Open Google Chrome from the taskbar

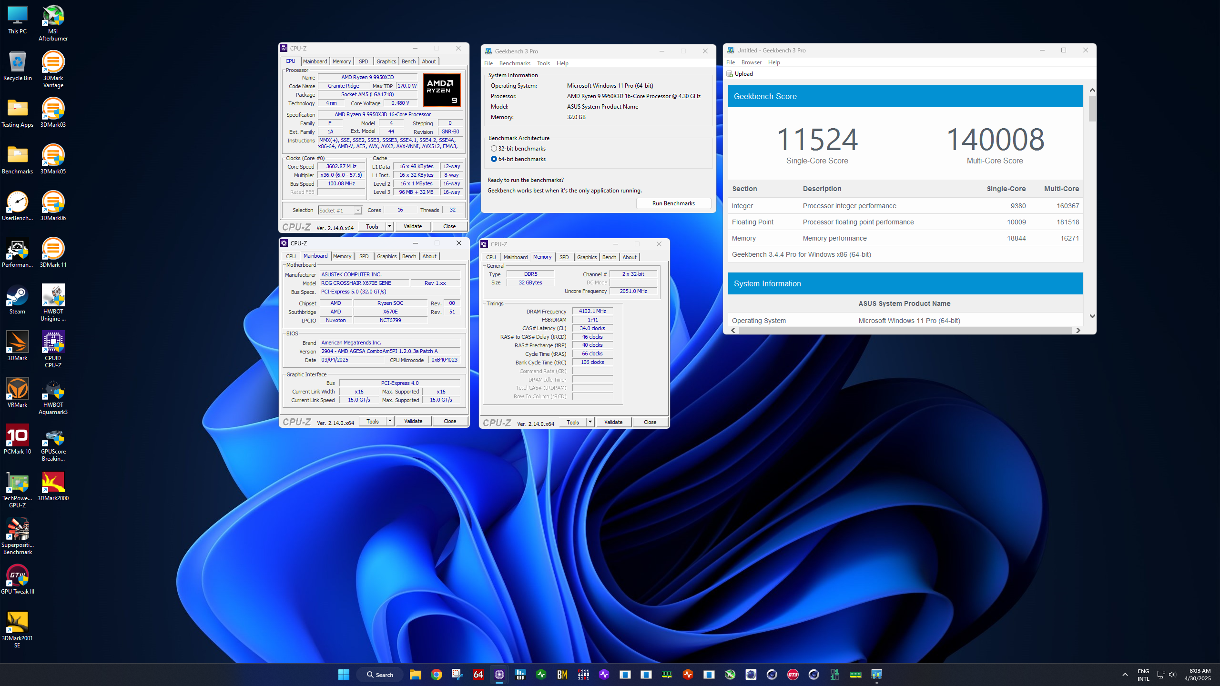(436, 674)
